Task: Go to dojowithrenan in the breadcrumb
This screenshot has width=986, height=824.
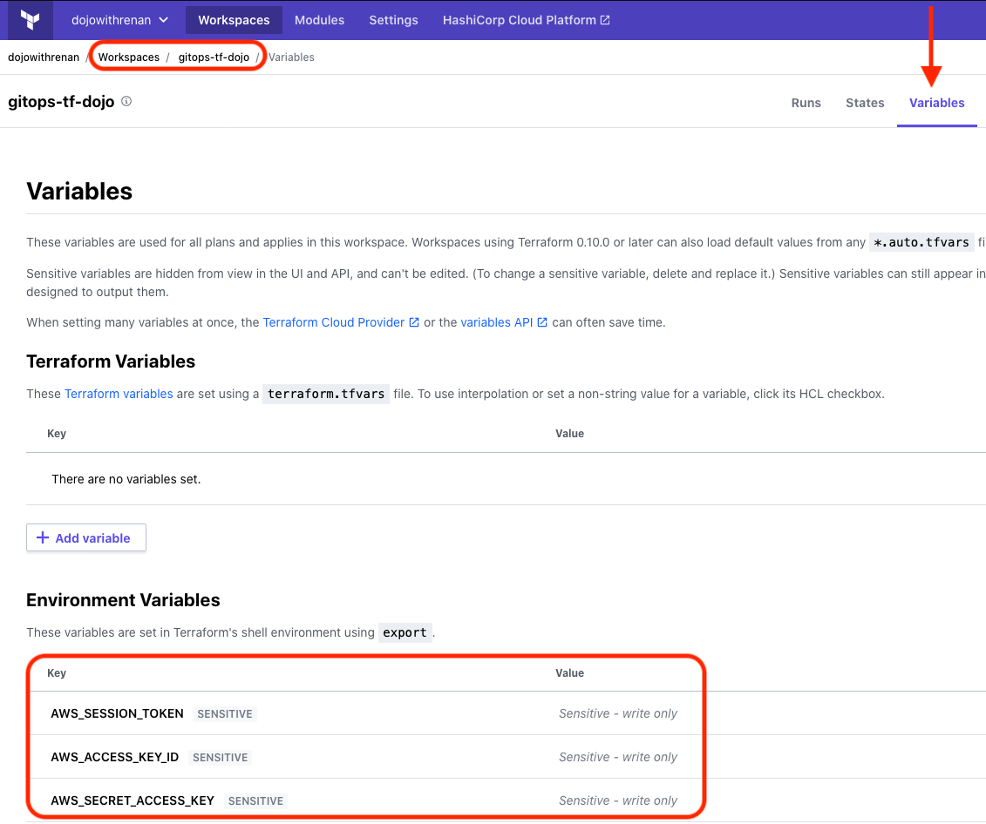Action: tap(44, 57)
